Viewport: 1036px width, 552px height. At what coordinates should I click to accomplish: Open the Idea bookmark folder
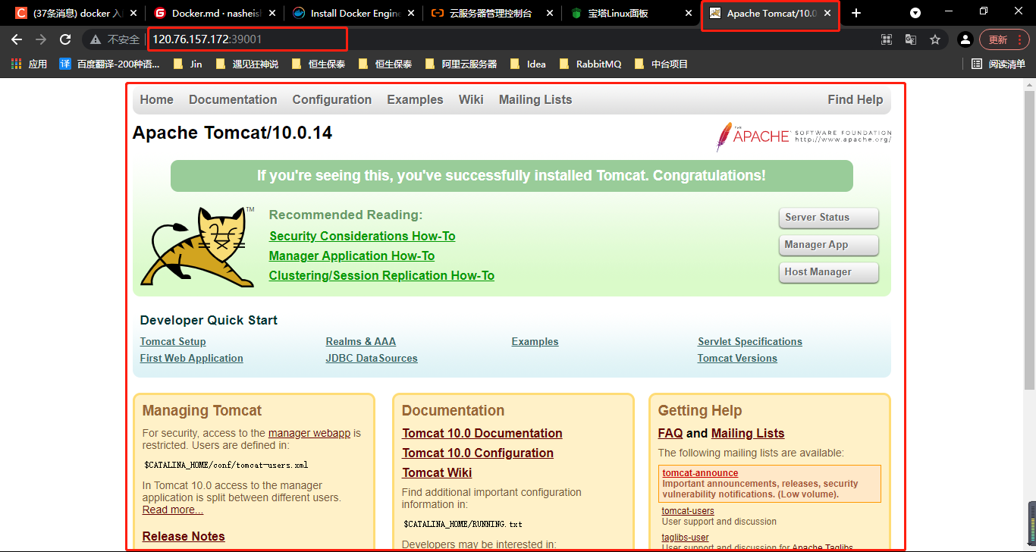click(x=528, y=64)
